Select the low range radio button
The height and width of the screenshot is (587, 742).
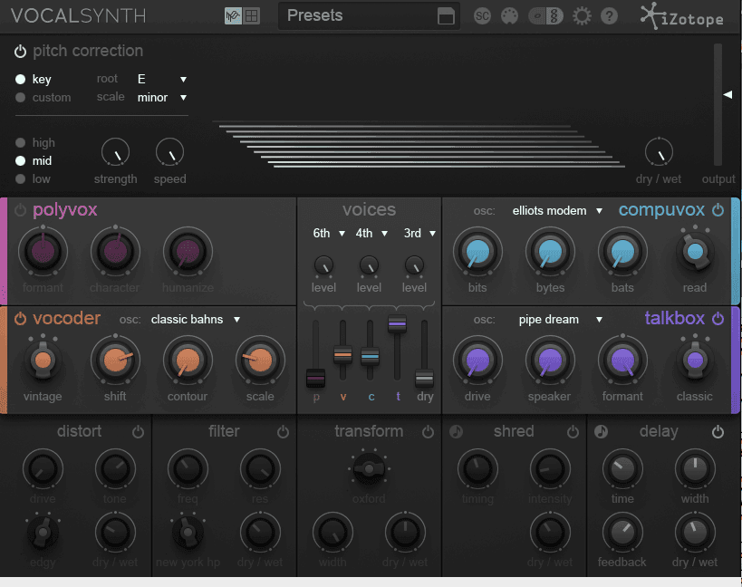20,178
